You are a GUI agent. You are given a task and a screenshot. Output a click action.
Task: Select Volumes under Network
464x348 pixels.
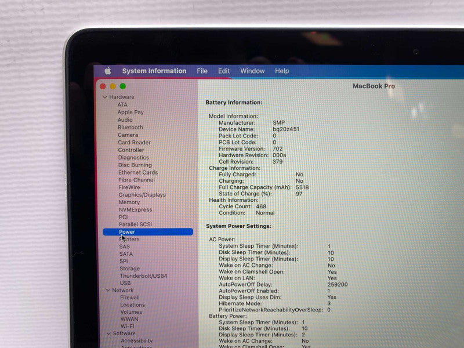tap(131, 312)
